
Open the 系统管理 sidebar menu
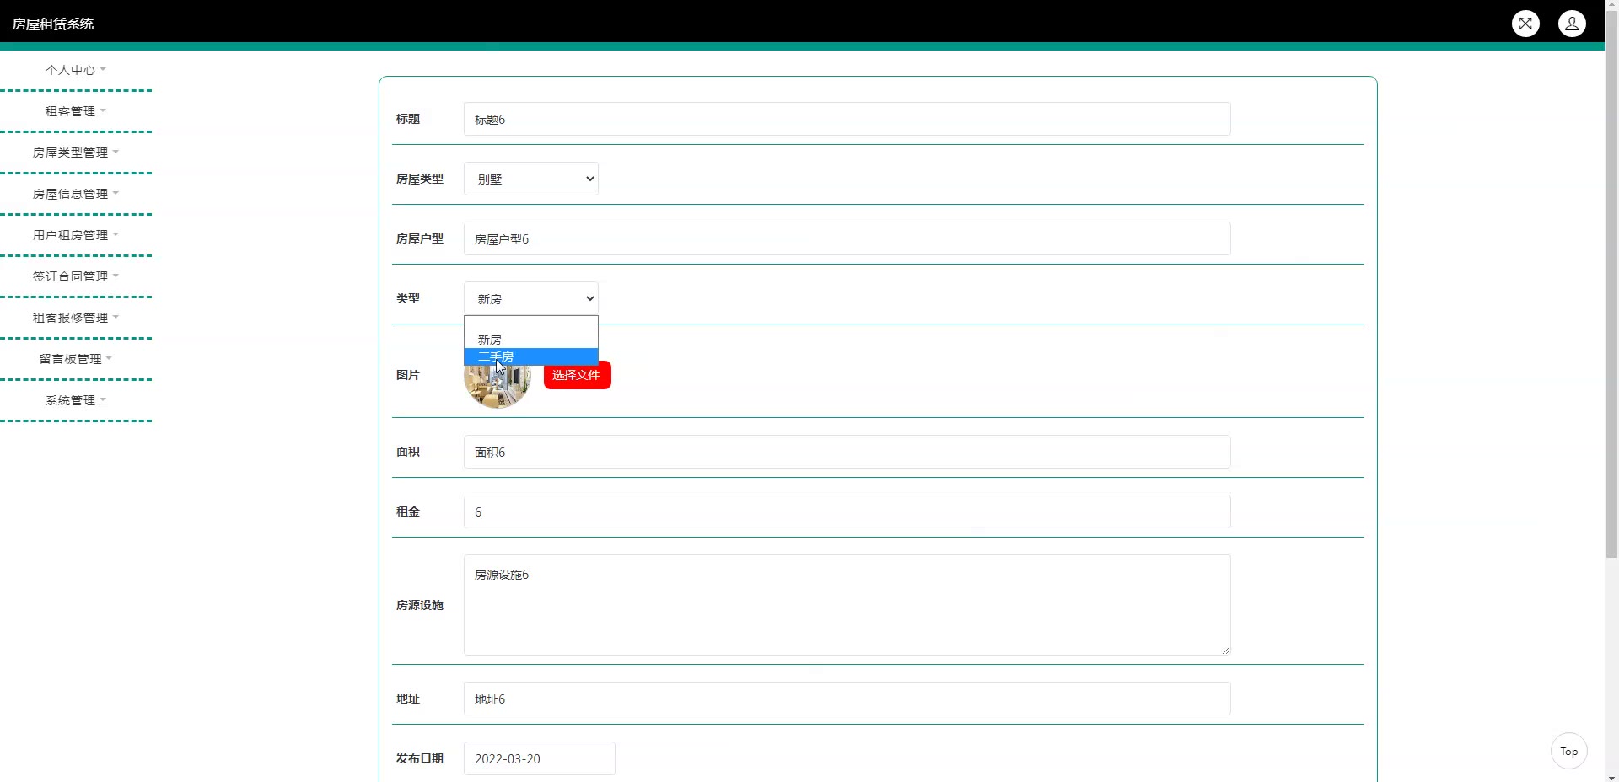(x=76, y=400)
